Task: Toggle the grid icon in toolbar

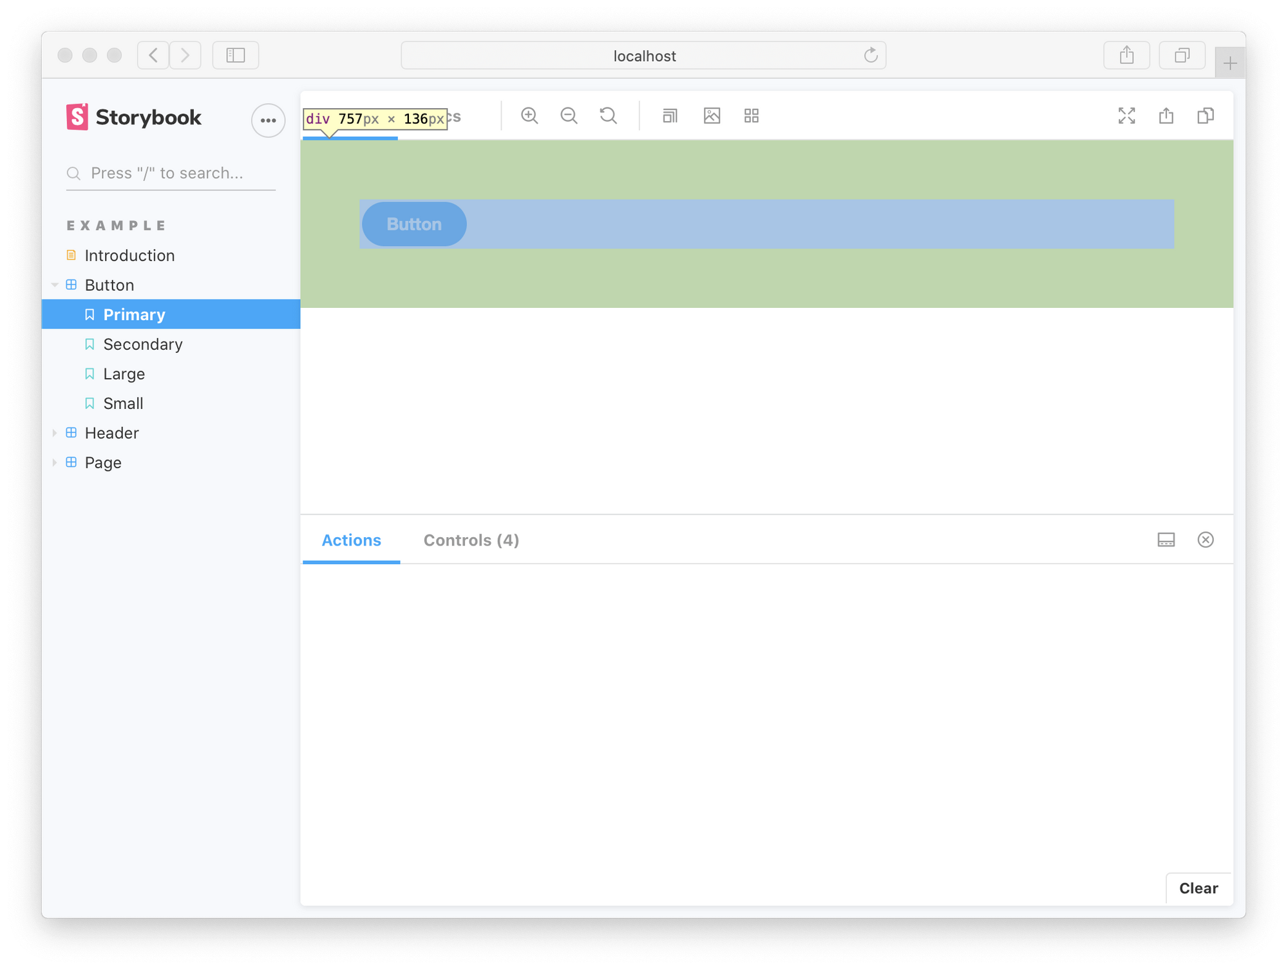Action: pos(752,116)
